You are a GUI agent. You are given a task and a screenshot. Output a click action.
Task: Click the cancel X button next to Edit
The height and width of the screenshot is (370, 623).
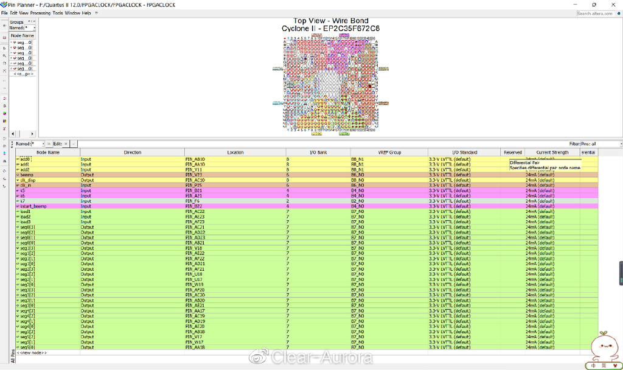[66, 144]
